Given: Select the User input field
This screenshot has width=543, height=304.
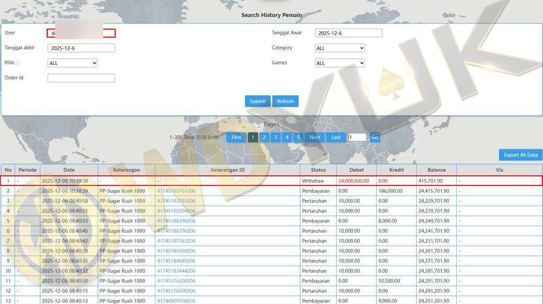Looking at the screenshot, I should click(81, 33).
